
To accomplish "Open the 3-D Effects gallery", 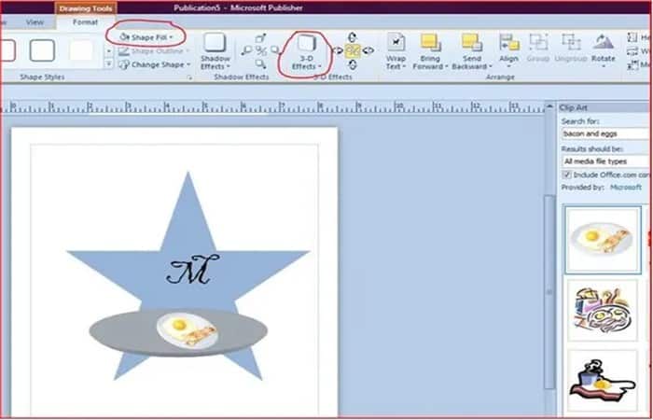I will click(306, 52).
